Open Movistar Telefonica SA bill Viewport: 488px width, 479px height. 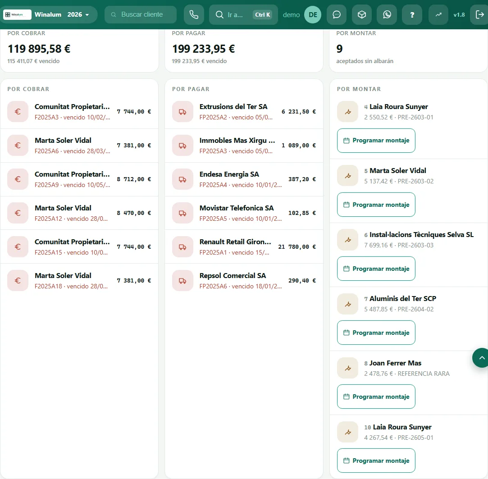click(244, 213)
